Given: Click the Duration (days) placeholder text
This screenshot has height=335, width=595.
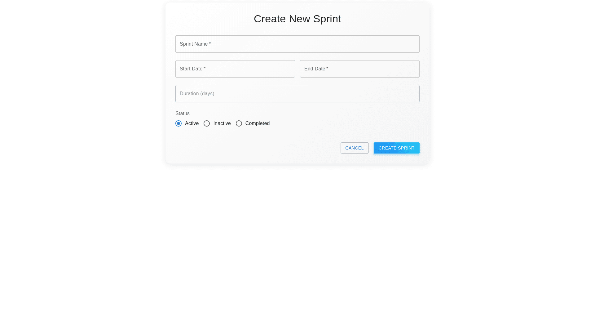Looking at the screenshot, I should click(197, 94).
